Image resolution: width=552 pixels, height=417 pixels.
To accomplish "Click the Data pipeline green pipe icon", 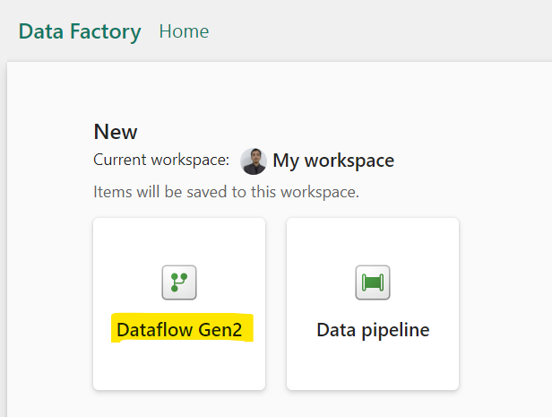I will pos(373,282).
